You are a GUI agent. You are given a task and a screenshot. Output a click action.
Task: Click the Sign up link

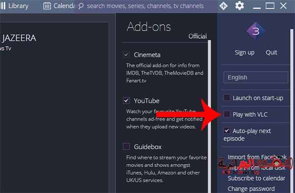pyautogui.click(x=244, y=53)
